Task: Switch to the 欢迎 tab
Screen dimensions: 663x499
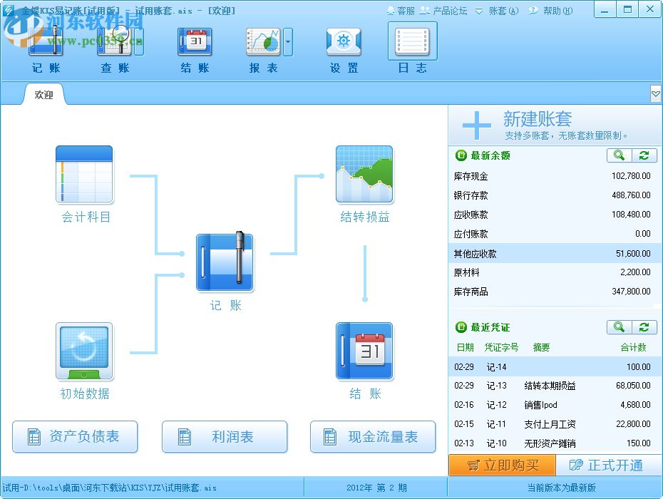Action: click(x=44, y=93)
